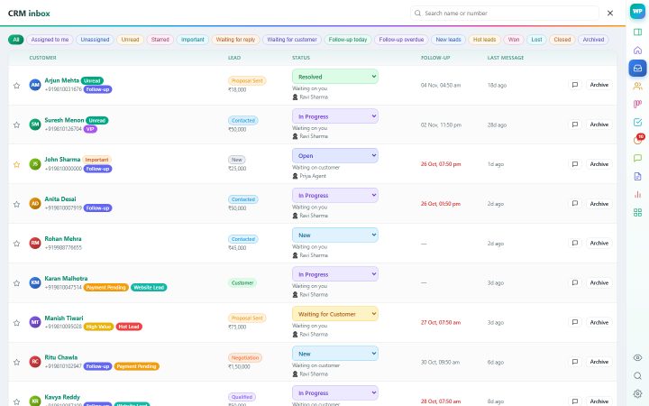Archive the Rohan Mehra conversation

(x=599, y=244)
